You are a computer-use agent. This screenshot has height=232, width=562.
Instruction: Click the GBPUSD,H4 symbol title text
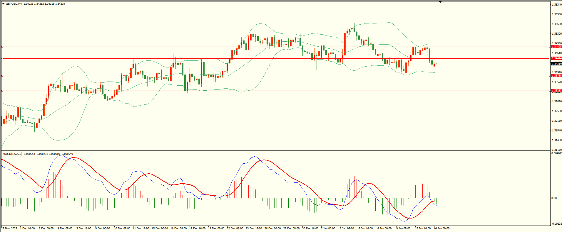tap(14, 4)
